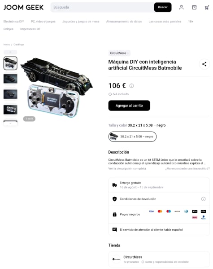Screen dimensions: 213x269
Task: Open the shopping cart icon
Action: (207, 7)
